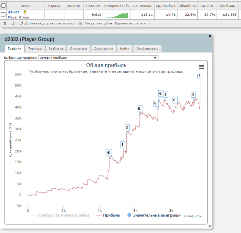Click the euro marker near 40K
Screen dimensions: 241x233
coord(139,109)
